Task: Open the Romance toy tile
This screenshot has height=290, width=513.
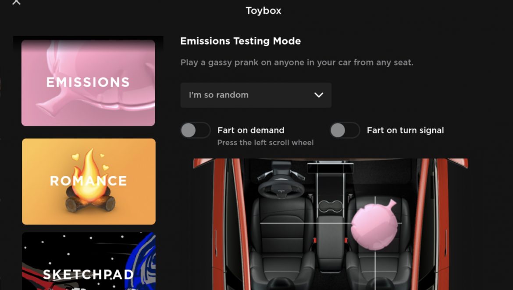Action: (89, 182)
